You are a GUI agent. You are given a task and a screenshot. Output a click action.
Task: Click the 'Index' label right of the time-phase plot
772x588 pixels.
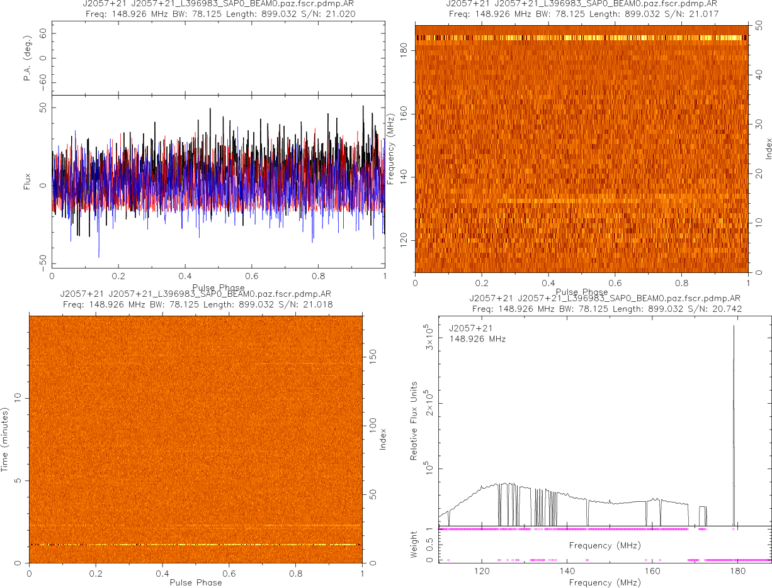(382, 439)
